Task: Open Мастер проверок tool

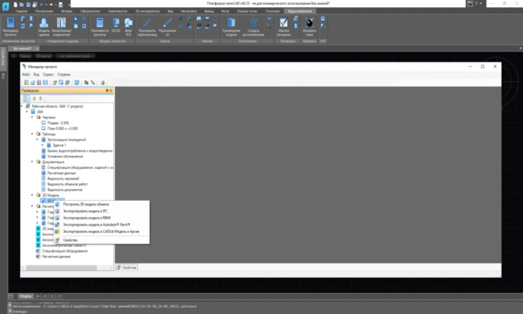Action: [x=284, y=26]
